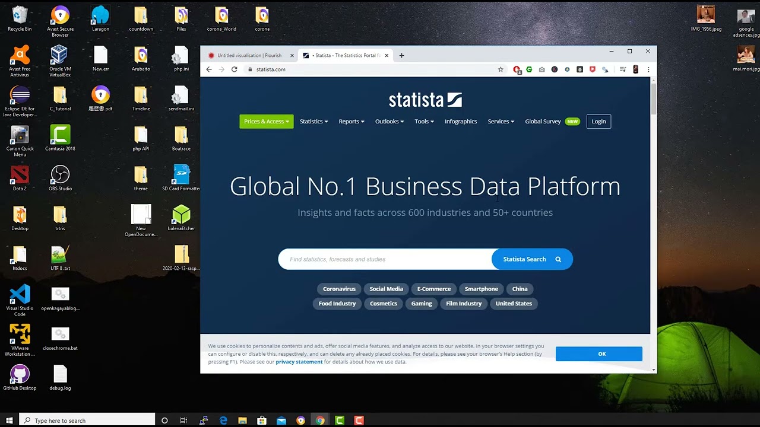Select the GitHub Desktop icon
Screen dimensions: 760x427
tap(20, 378)
